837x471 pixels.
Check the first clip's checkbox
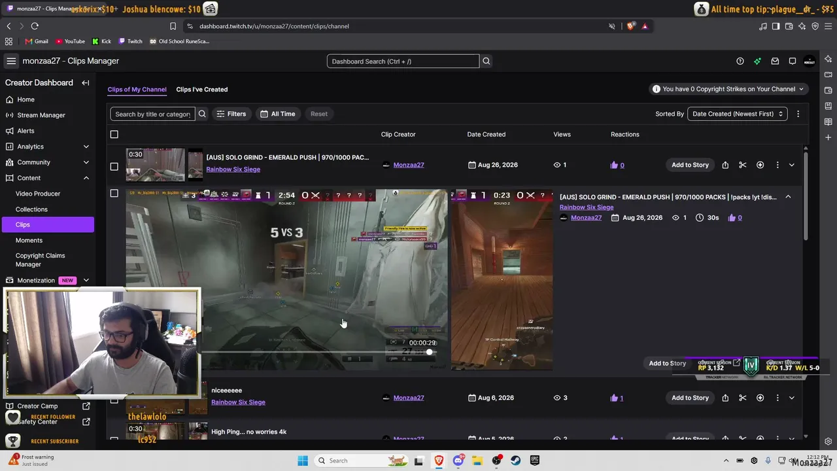click(114, 166)
